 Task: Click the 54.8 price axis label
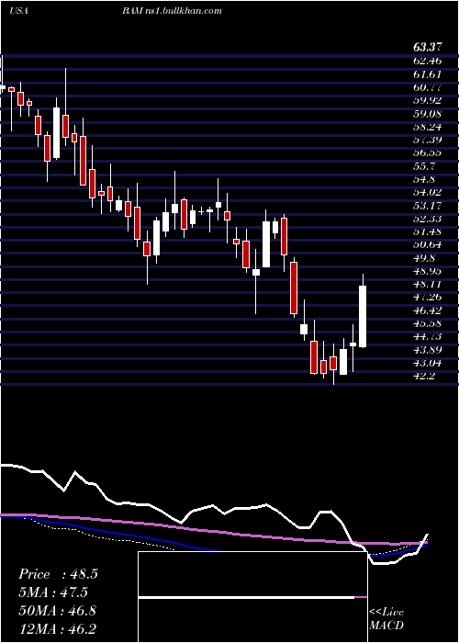click(424, 179)
